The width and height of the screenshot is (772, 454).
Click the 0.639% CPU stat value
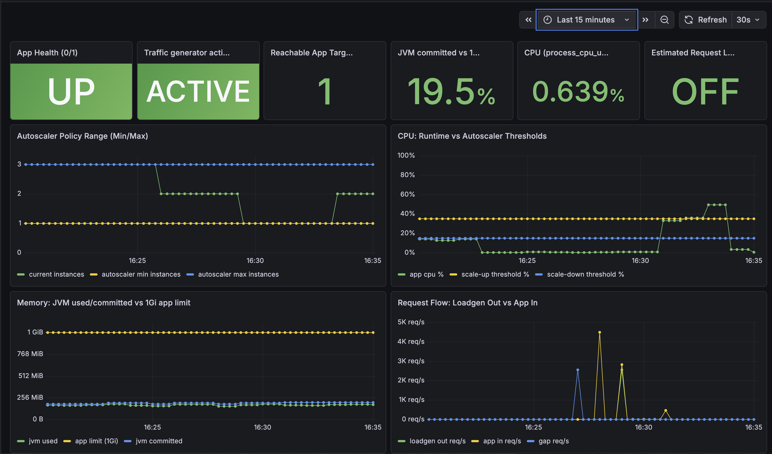[578, 91]
